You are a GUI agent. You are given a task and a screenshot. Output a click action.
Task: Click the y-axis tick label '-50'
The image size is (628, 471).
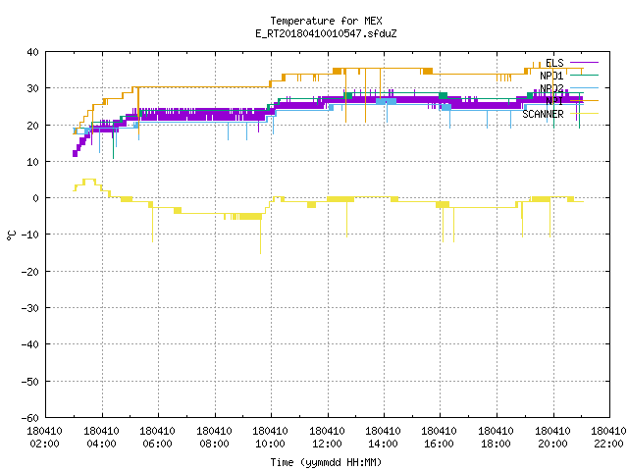coord(30,382)
